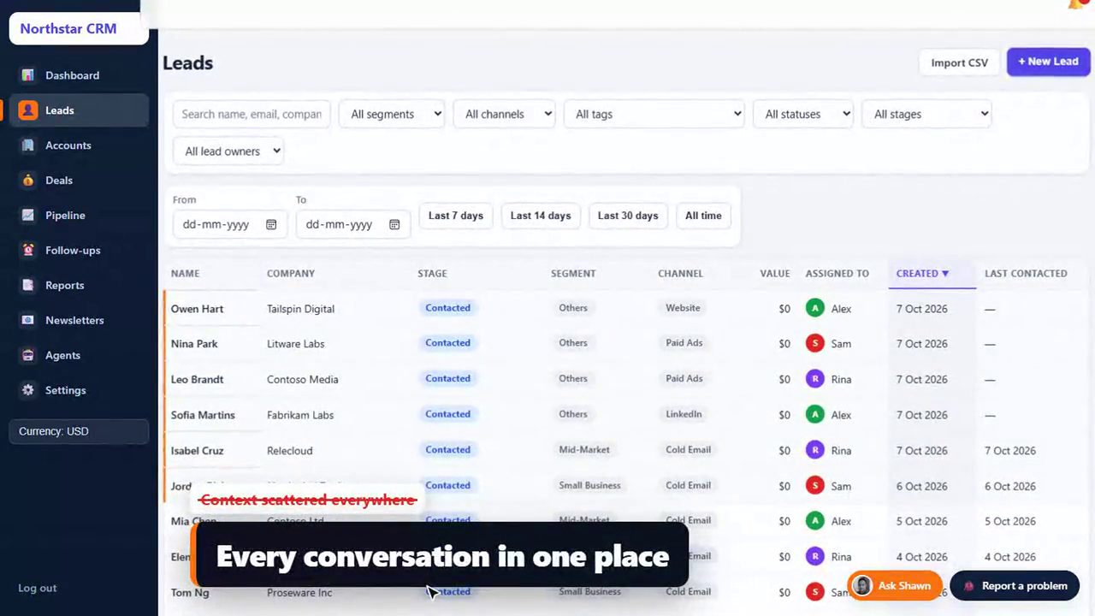The height and width of the screenshot is (616, 1095).
Task: Click the Ask Shawn avatar icon
Action: pos(862,586)
